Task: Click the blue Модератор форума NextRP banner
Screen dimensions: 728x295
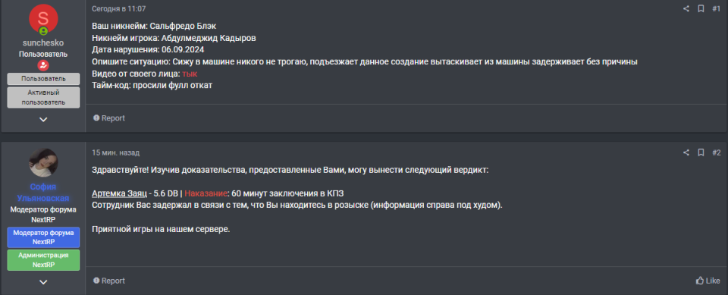Action: (43, 237)
